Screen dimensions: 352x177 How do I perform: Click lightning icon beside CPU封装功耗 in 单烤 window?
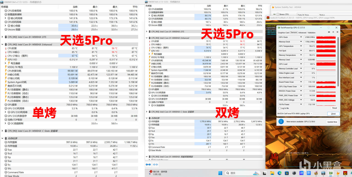(x=6, y=71)
